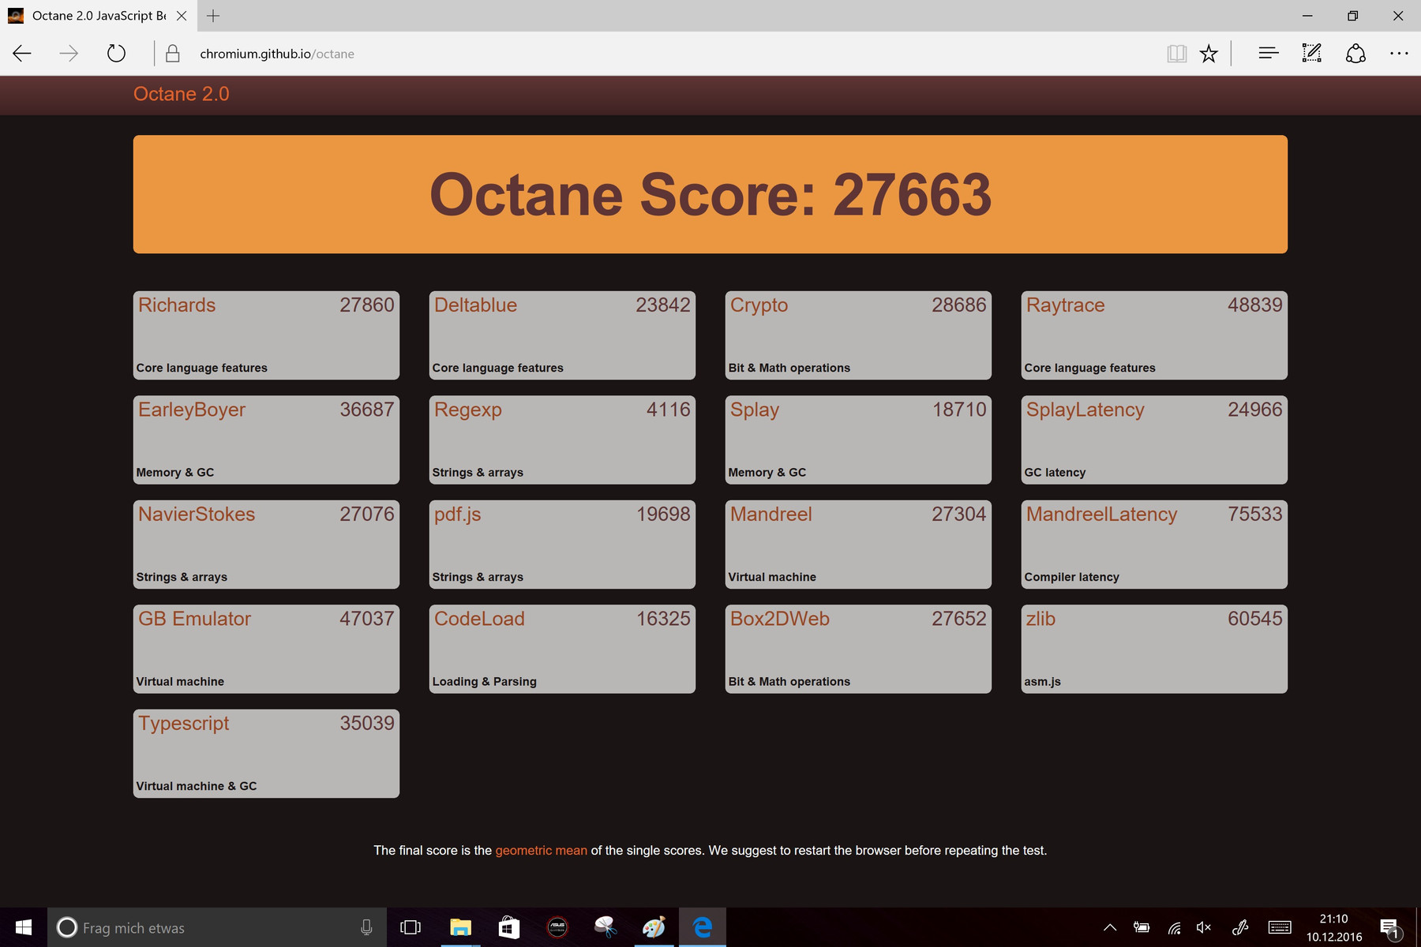Open a new tab with plus button
This screenshot has height=947, width=1421.
[x=213, y=16]
